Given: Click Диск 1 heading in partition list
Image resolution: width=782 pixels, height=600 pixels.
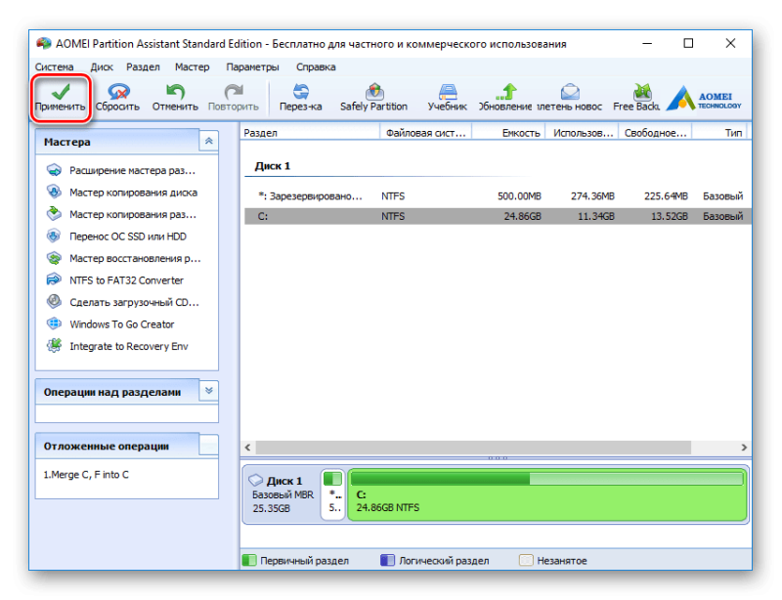Looking at the screenshot, I should (x=273, y=166).
